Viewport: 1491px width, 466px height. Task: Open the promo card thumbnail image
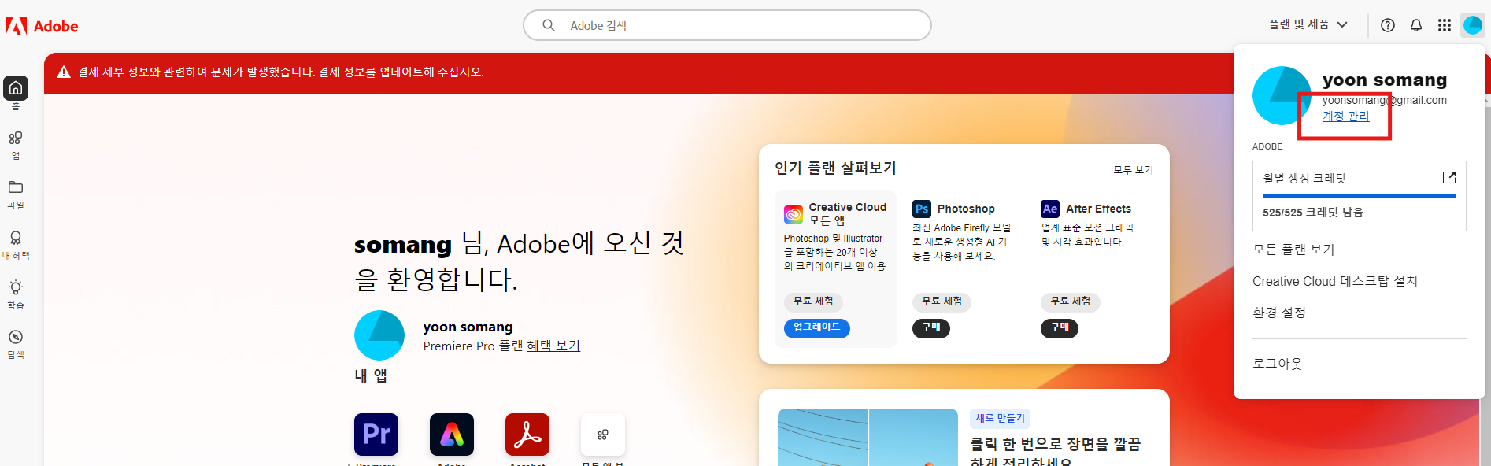coord(868,437)
